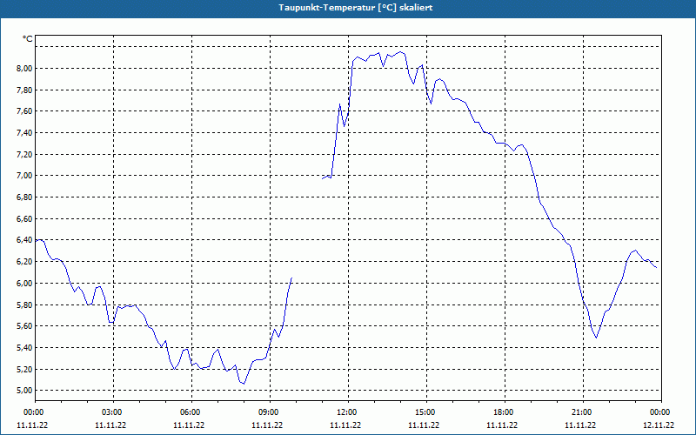Screen dimensions: 696x435
Task: Click the 7,80 y-axis label
Action: [x=24, y=90]
